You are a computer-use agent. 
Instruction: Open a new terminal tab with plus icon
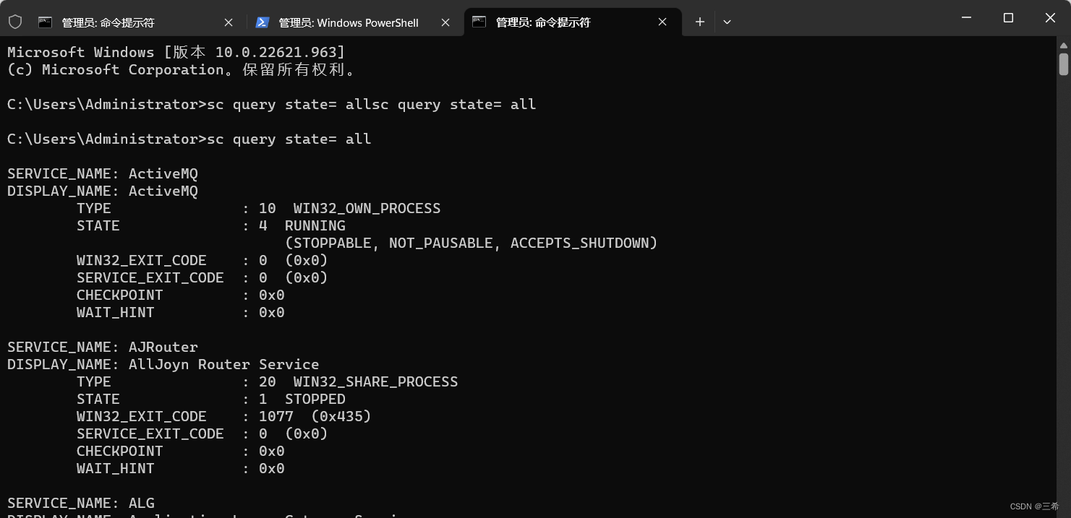click(x=699, y=22)
